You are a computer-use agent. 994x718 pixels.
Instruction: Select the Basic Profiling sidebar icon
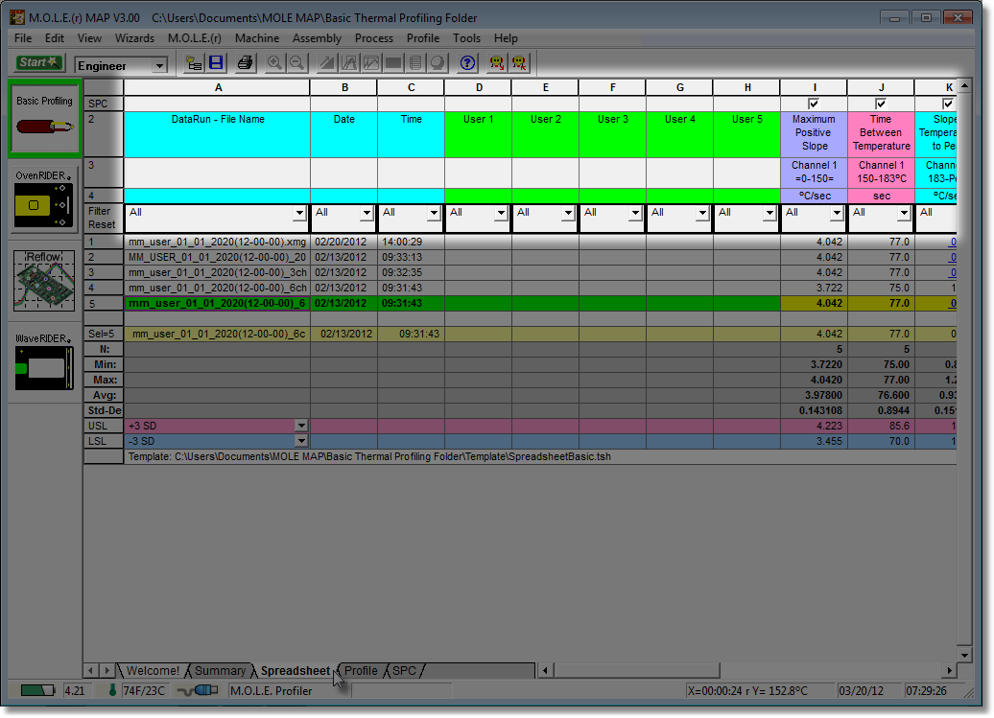tap(45, 119)
